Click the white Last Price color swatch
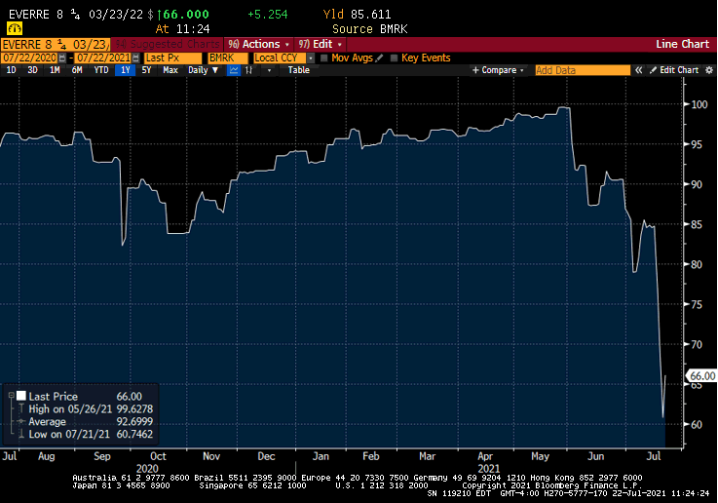 19,396
